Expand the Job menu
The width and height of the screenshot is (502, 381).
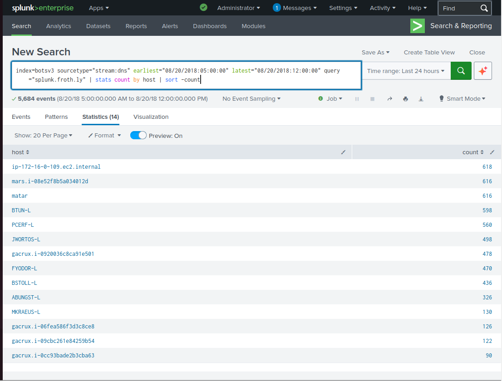pos(334,99)
